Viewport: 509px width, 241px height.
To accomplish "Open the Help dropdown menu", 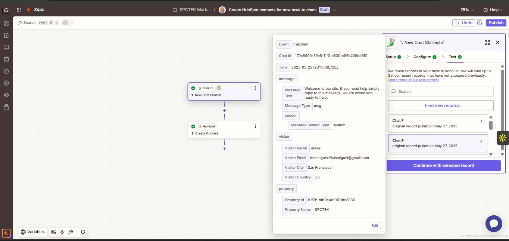I will (493, 10).
